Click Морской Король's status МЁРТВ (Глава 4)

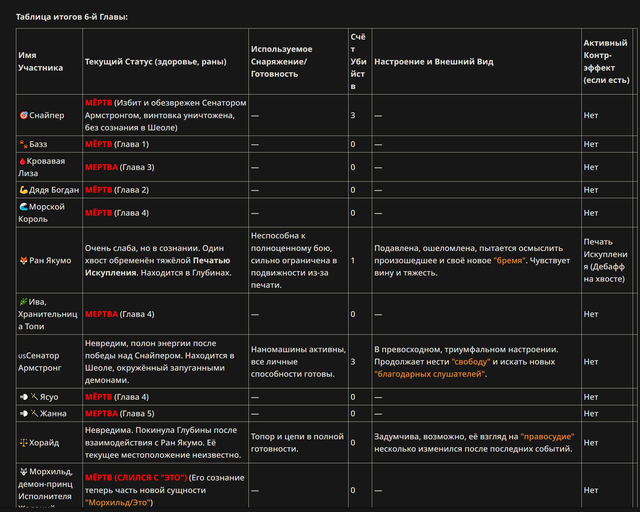point(117,213)
